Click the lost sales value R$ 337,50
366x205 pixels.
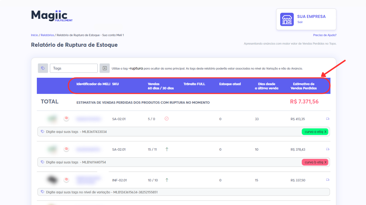(298, 180)
